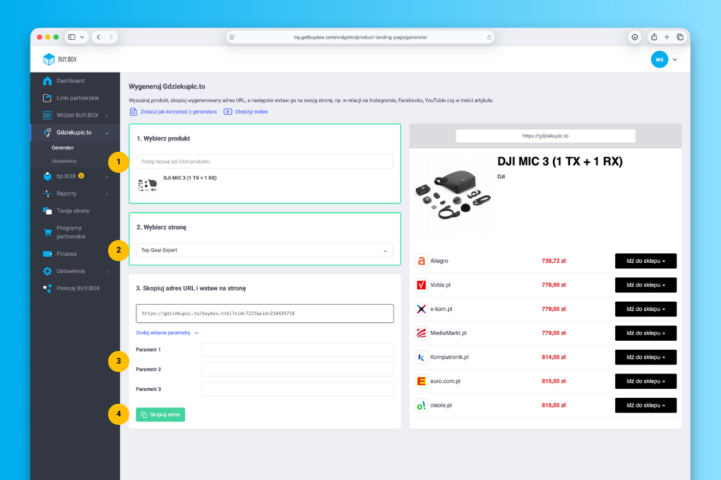
Task: Click Idź do sklepu for Allegro
Action: click(646, 261)
